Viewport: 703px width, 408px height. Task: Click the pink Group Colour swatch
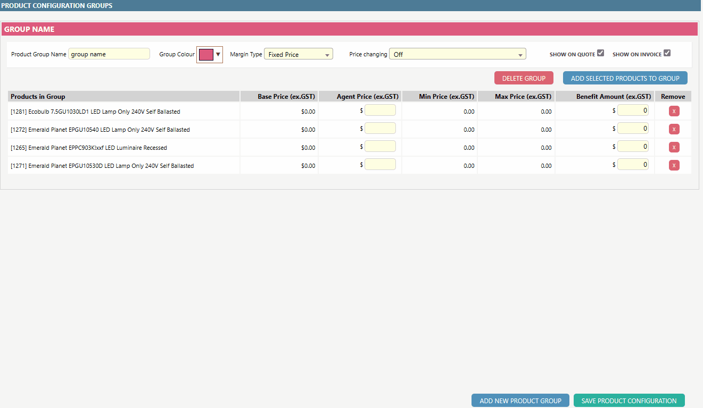coord(206,54)
